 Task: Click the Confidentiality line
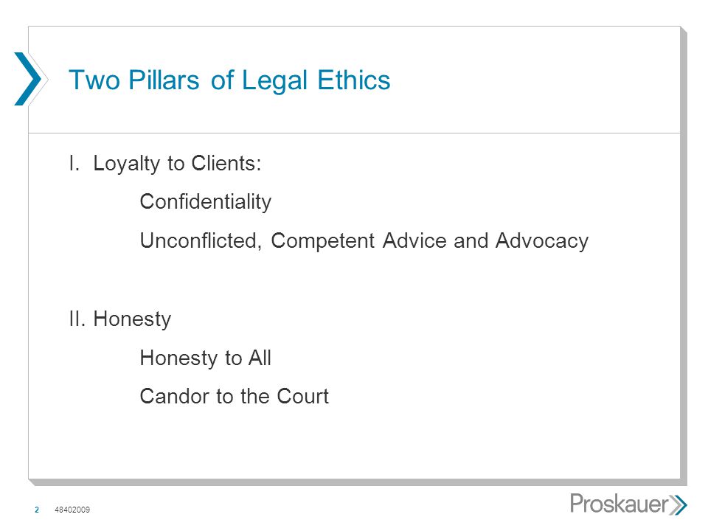pos(206,202)
